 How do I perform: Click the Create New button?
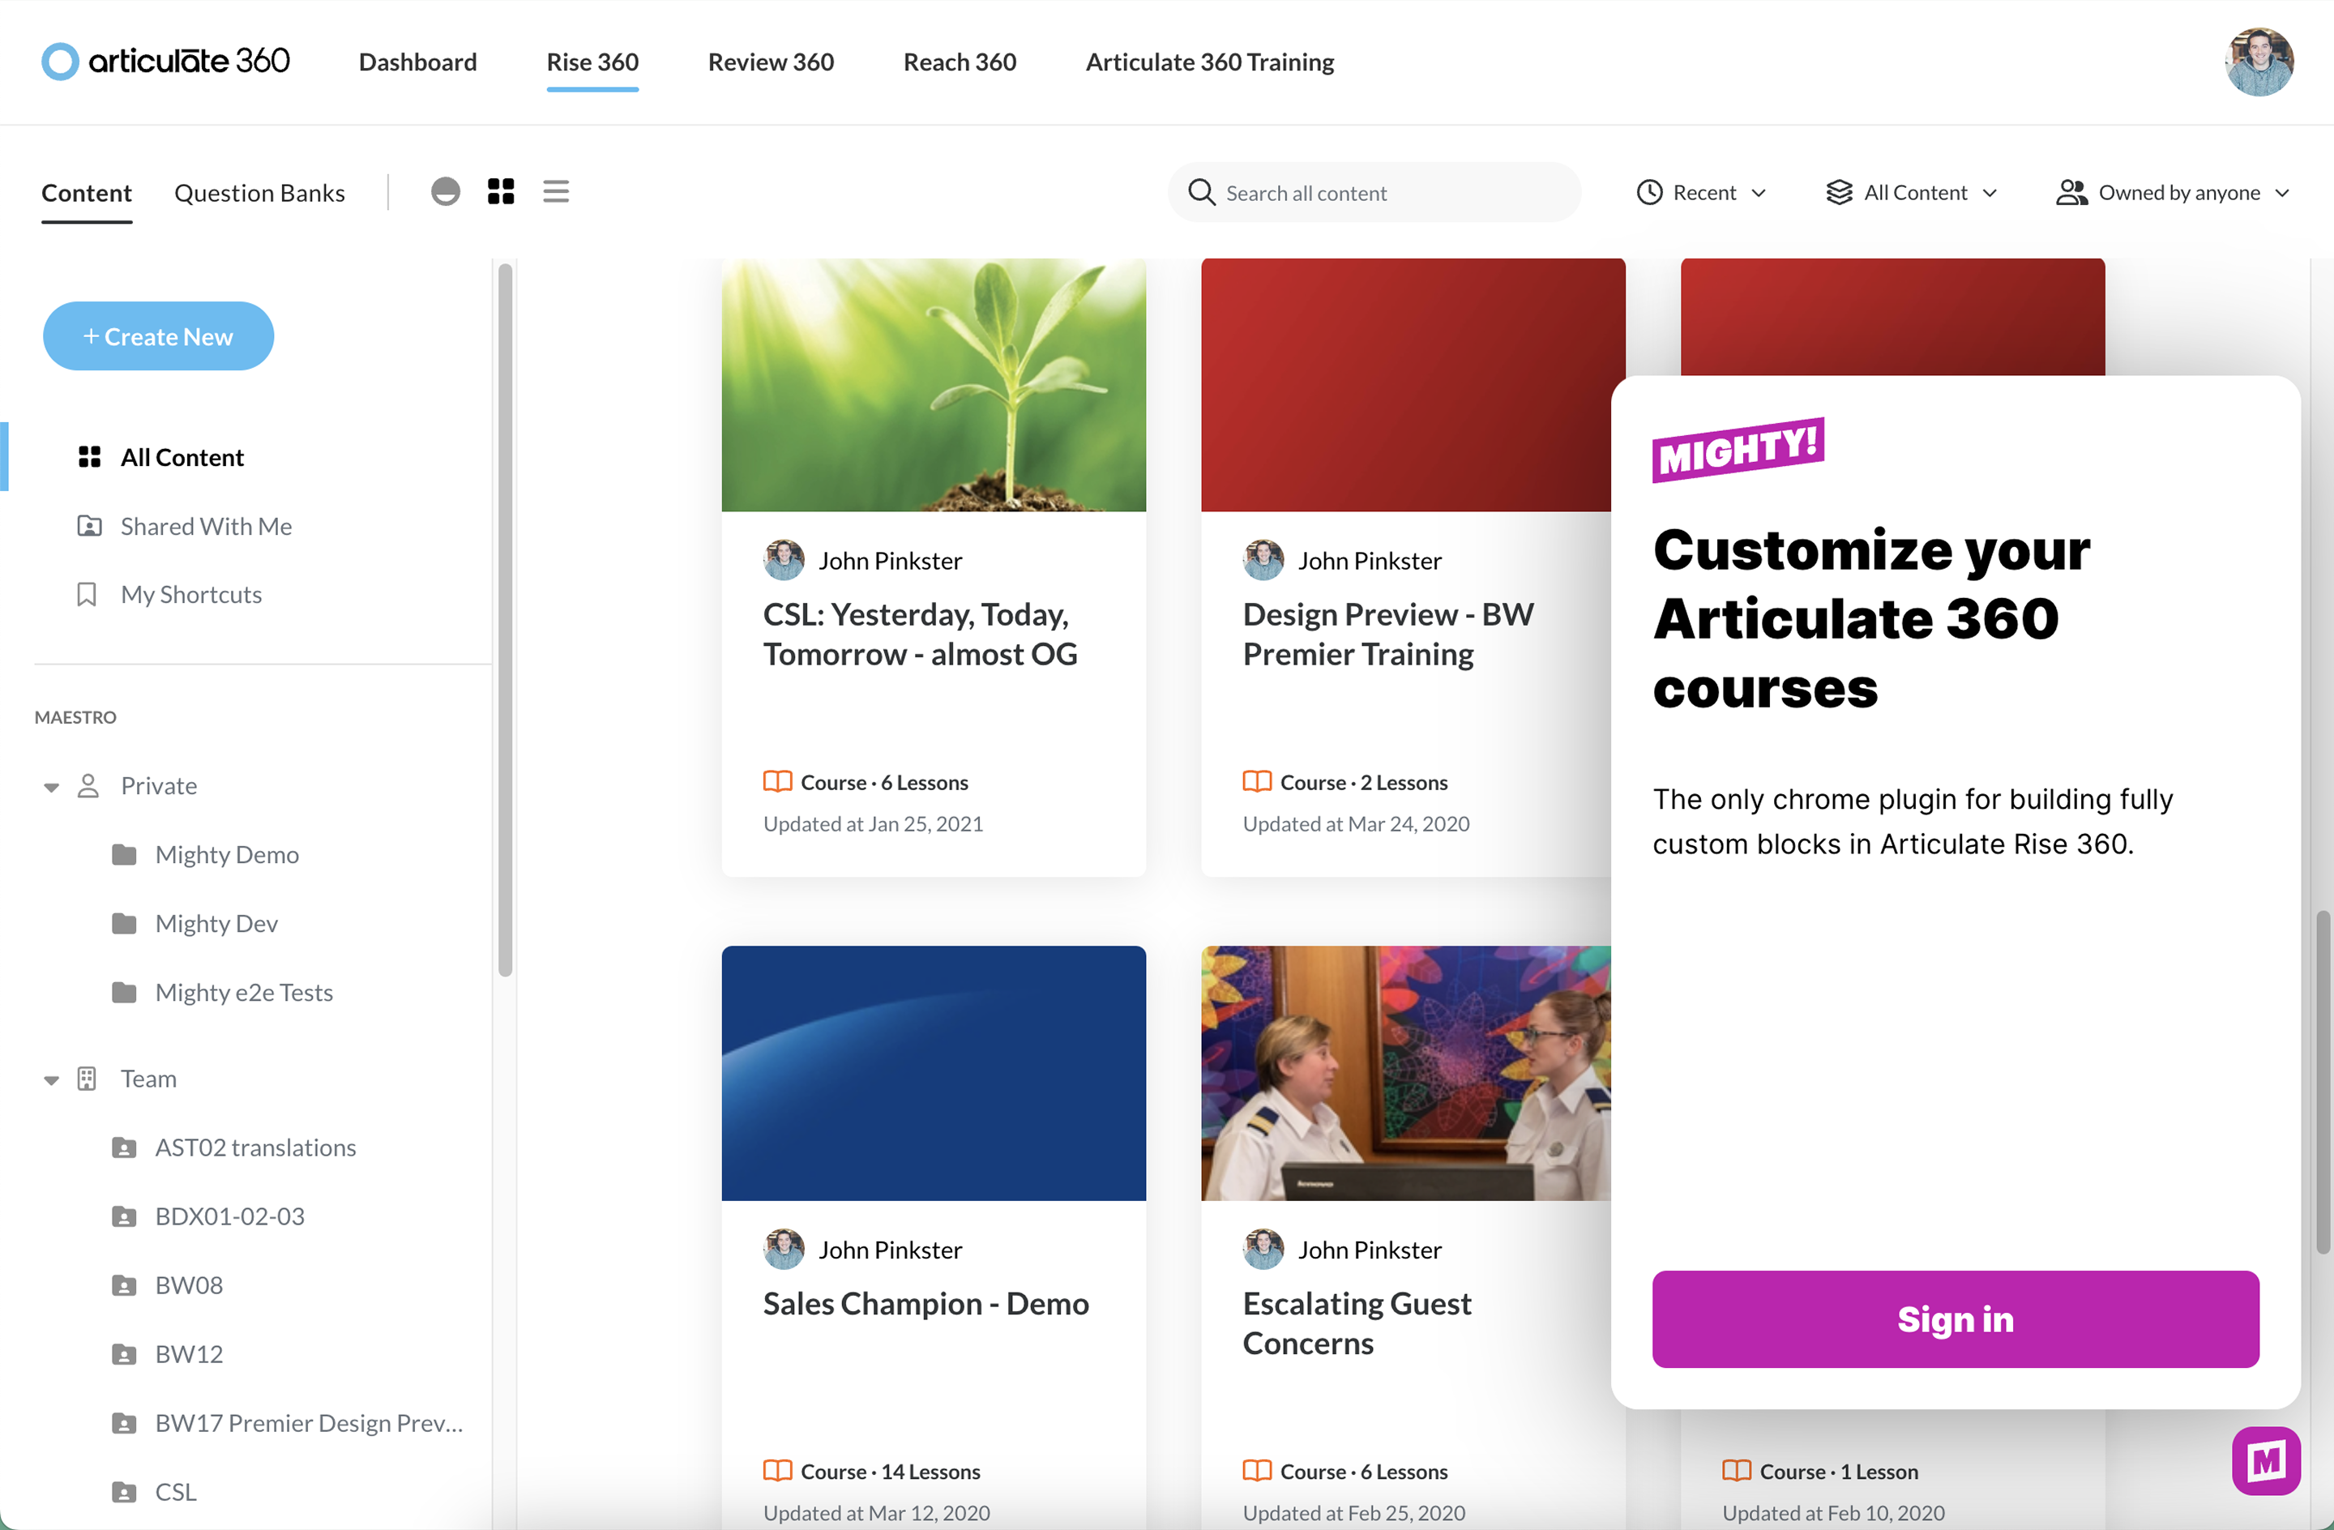[158, 336]
